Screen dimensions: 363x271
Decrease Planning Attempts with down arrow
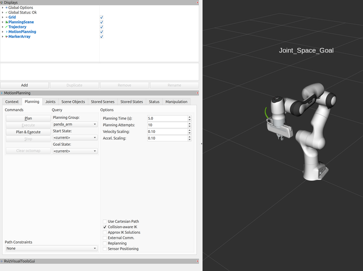click(190, 126)
